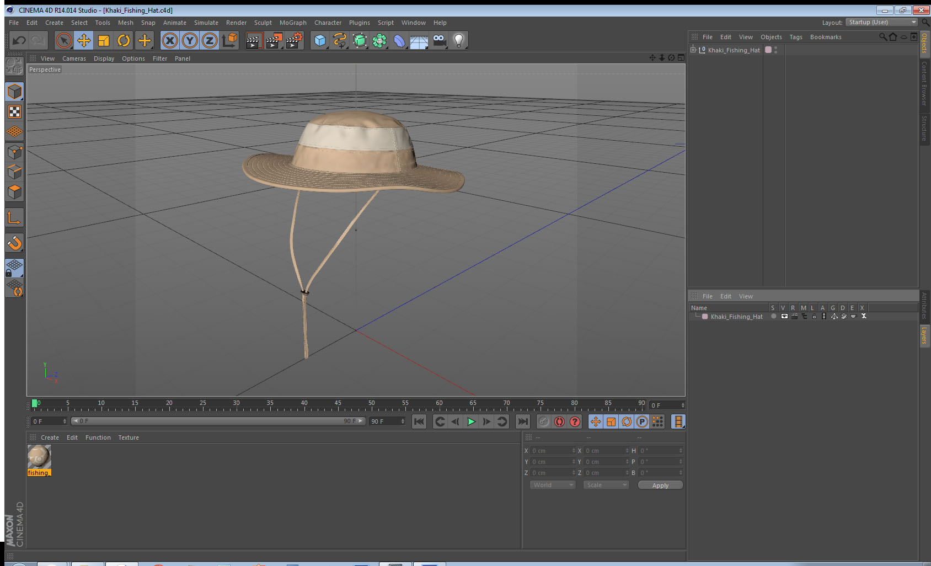Click the timeline range slider bar
The height and width of the screenshot is (566, 931).
218,421
